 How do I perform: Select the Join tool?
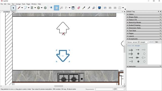coord(94,8)
